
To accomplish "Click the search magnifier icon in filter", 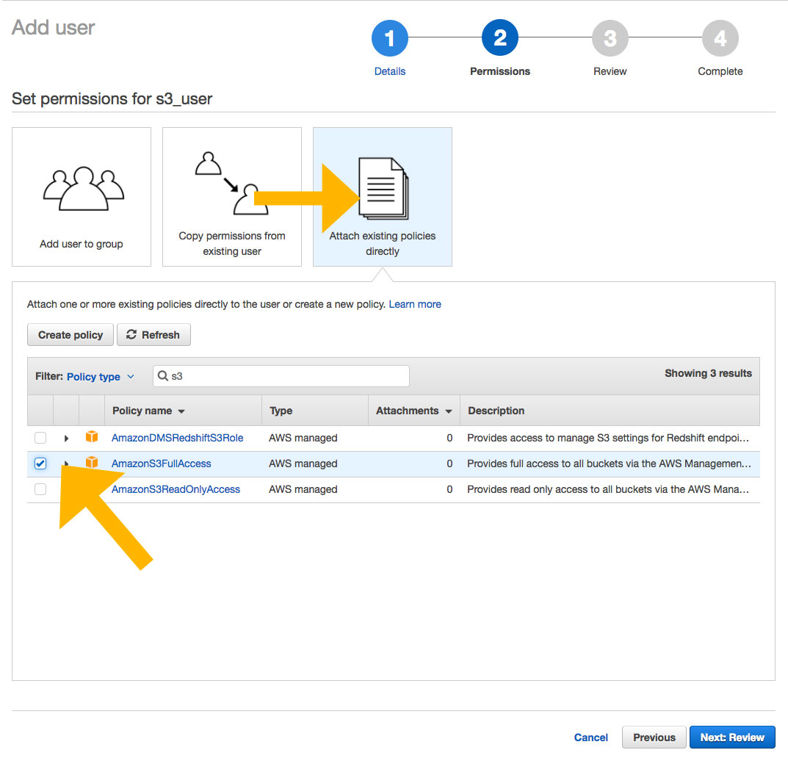I will tap(163, 376).
